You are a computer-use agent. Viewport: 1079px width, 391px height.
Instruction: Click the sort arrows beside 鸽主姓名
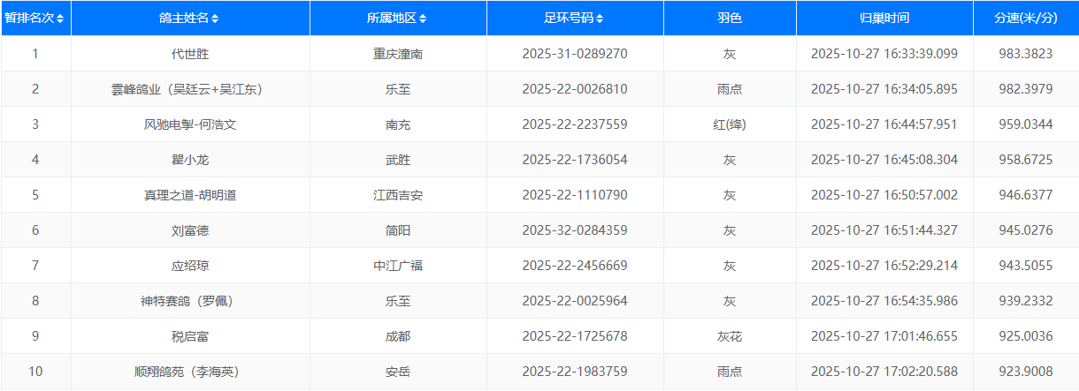click(215, 19)
